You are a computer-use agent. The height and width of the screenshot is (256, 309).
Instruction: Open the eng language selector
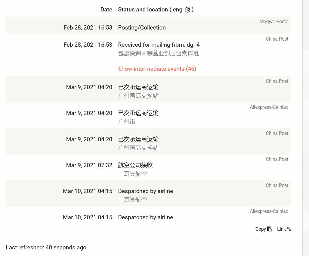(x=178, y=10)
